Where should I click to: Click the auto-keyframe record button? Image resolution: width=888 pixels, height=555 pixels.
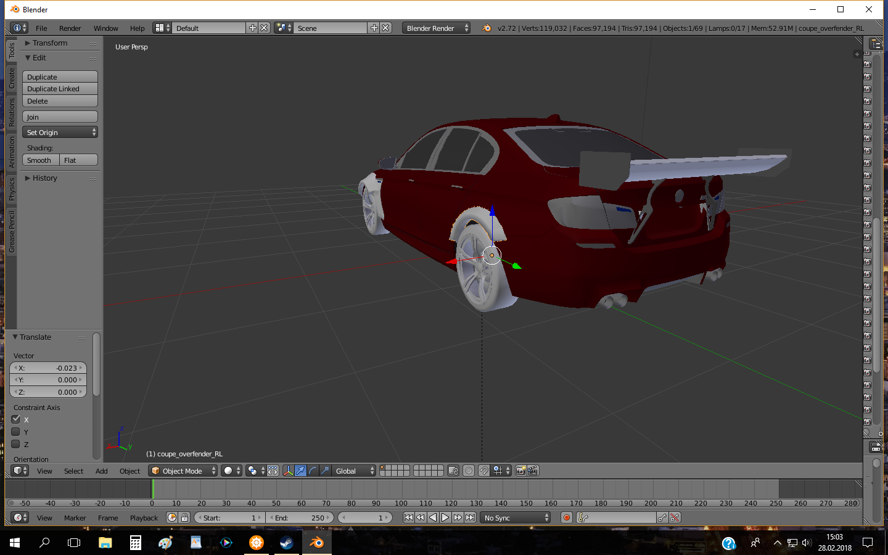pos(566,517)
